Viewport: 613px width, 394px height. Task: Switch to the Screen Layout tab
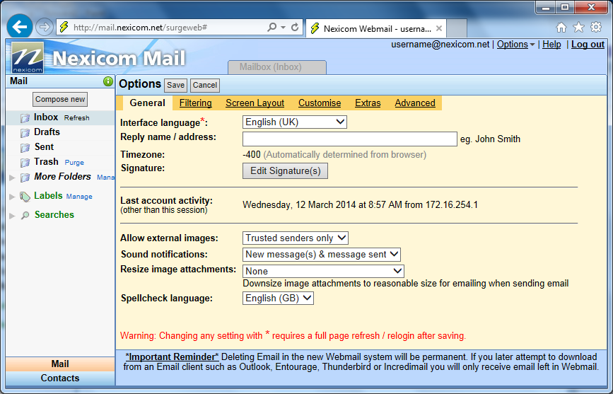(x=255, y=103)
